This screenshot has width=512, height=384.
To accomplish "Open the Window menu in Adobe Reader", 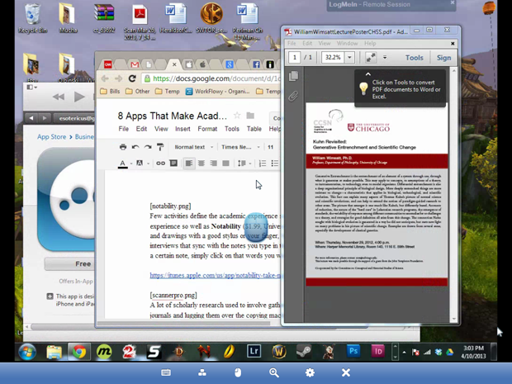I will tap(347, 43).
